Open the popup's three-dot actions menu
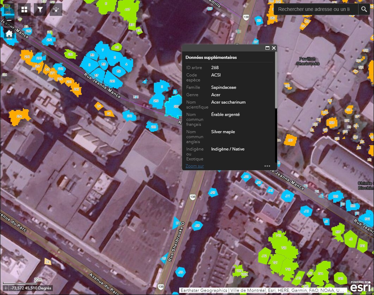Image resolution: width=374 pixels, height=295 pixels. [x=267, y=166]
